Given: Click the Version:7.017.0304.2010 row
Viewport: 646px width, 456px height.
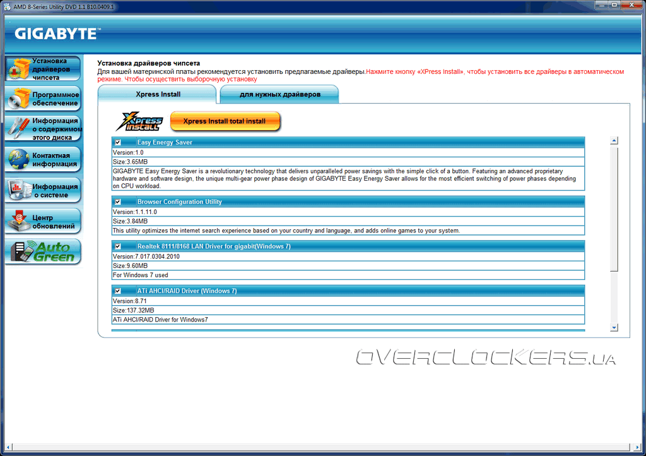Looking at the screenshot, I should tap(348, 256).
